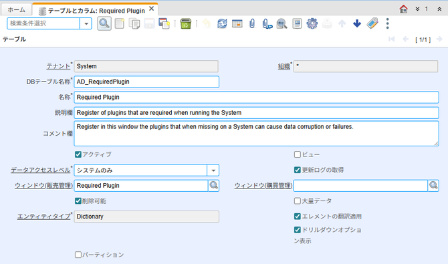Search ウィンドウ(購買管理) with magnifier button
The width and height of the screenshot is (448, 264).
[x=433, y=185]
